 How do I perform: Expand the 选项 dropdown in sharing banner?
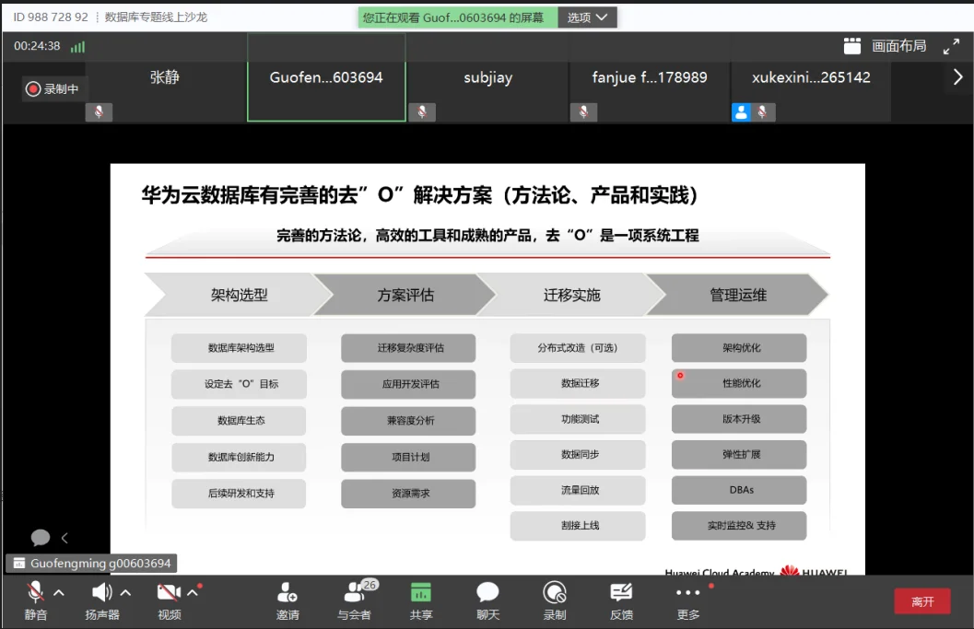(x=587, y=17)
